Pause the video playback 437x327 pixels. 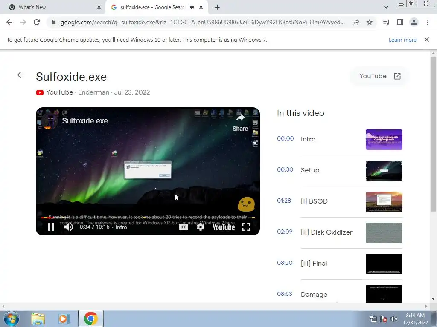[x=51, y=227]
